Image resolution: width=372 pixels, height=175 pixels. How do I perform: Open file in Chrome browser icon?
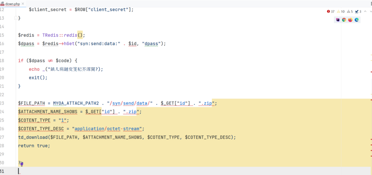(x=344, y=20)
